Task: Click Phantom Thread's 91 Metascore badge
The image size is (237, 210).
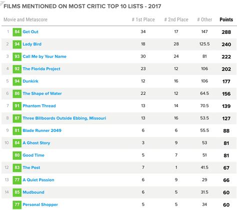Action: coord(17,106)
